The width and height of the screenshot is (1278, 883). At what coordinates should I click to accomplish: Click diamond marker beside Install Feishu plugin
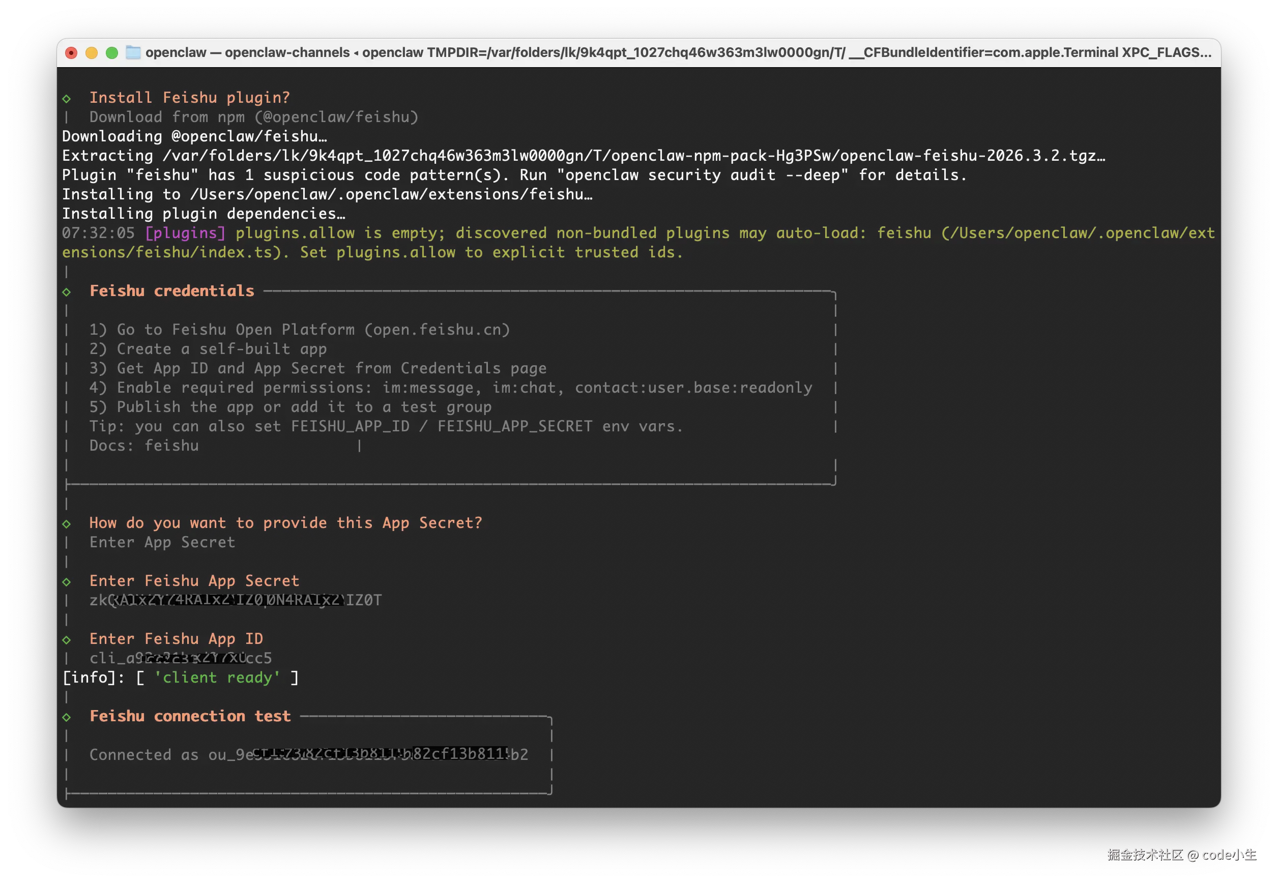66,99
